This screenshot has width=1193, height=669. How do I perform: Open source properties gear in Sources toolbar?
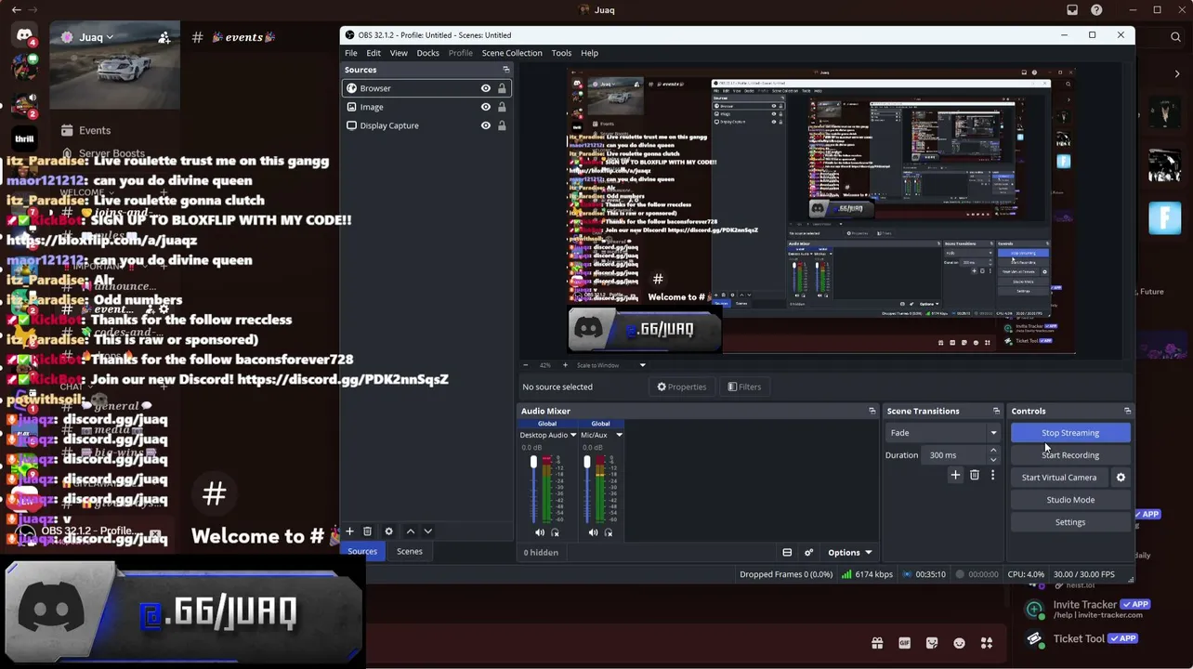pyautogui.click(x=388, y=531)
